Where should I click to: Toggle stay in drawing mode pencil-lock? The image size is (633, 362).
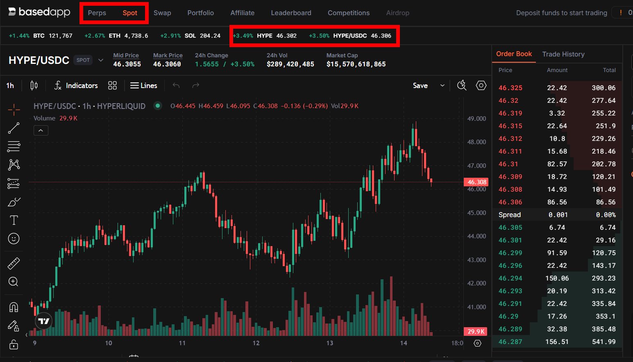[x=14, y=326]
